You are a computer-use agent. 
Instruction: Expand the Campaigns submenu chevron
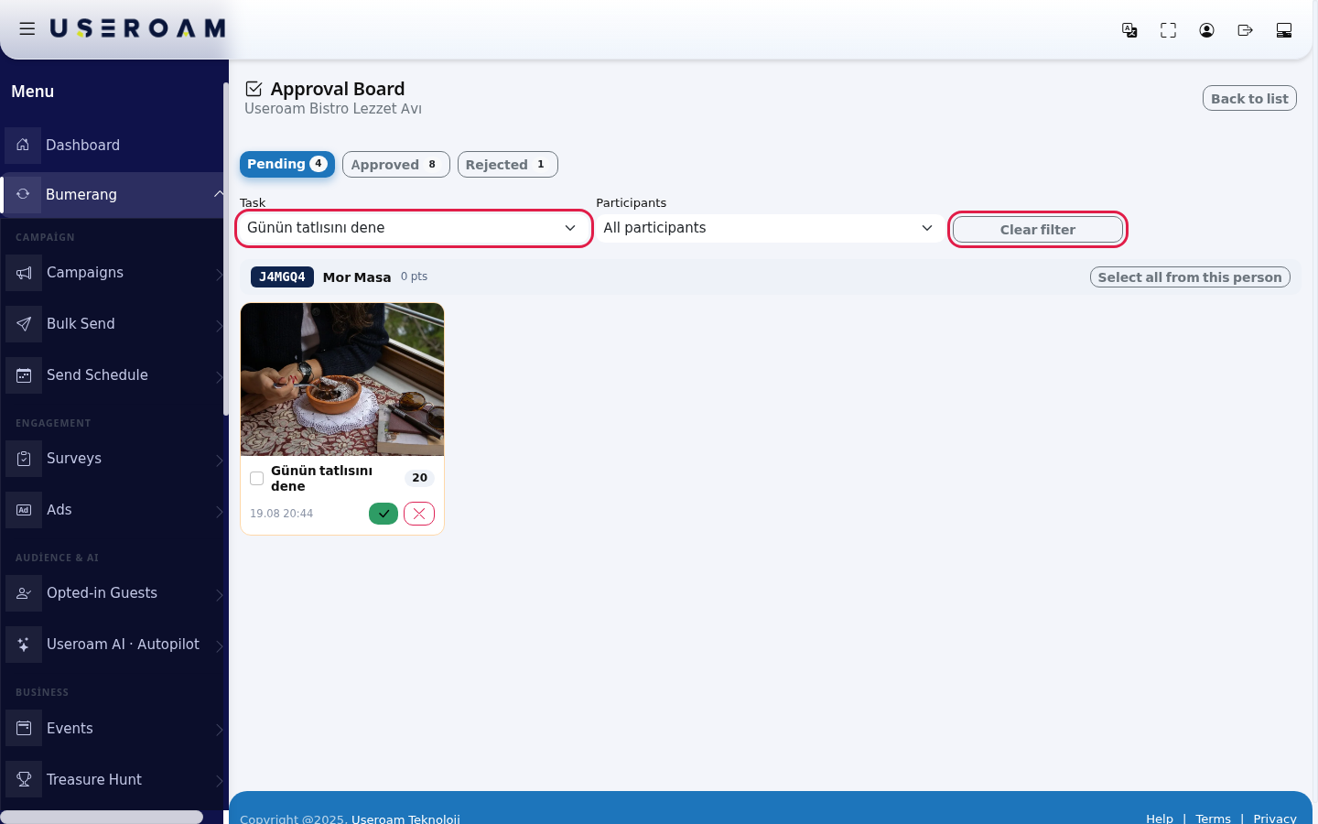click(219, 274)
